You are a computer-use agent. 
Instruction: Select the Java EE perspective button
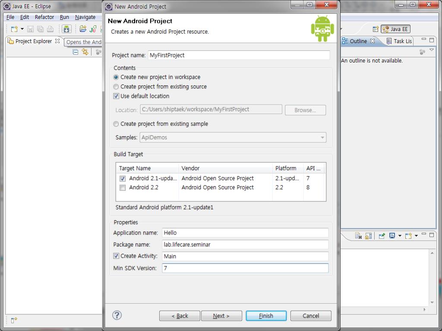(395, 29)
